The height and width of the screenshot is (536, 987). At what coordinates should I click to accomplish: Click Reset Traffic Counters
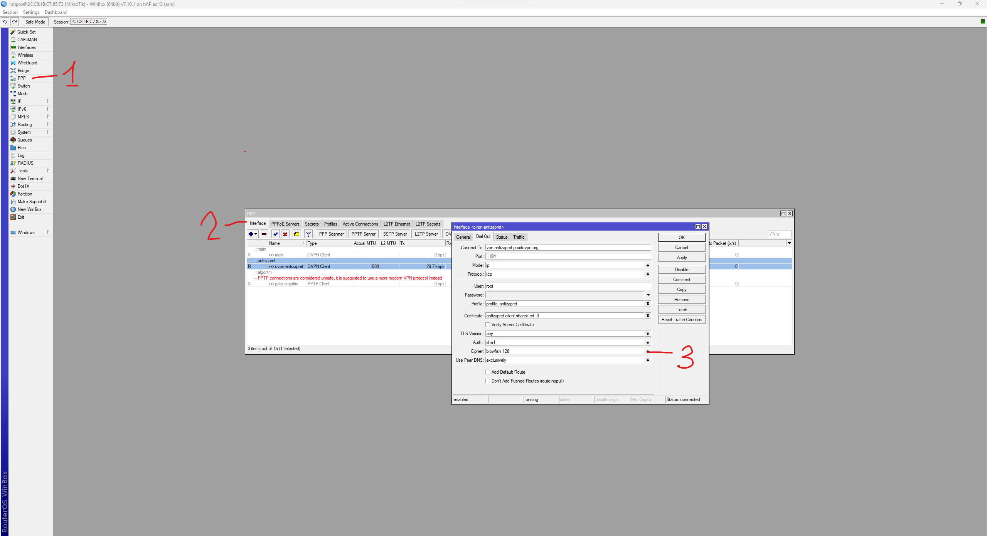(682, 320)
